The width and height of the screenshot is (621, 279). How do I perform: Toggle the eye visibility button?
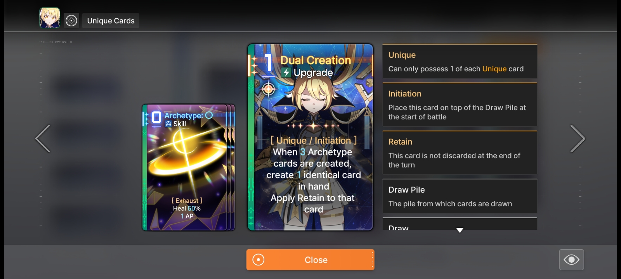pos(571,260)
